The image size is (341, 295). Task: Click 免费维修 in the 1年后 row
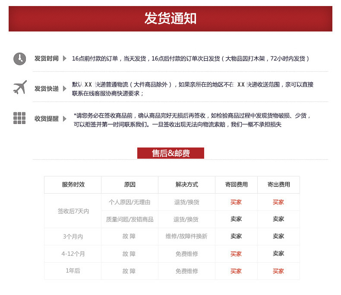187,271
